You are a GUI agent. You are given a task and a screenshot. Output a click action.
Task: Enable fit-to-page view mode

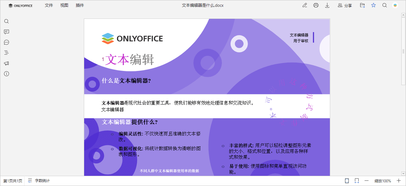346,180
